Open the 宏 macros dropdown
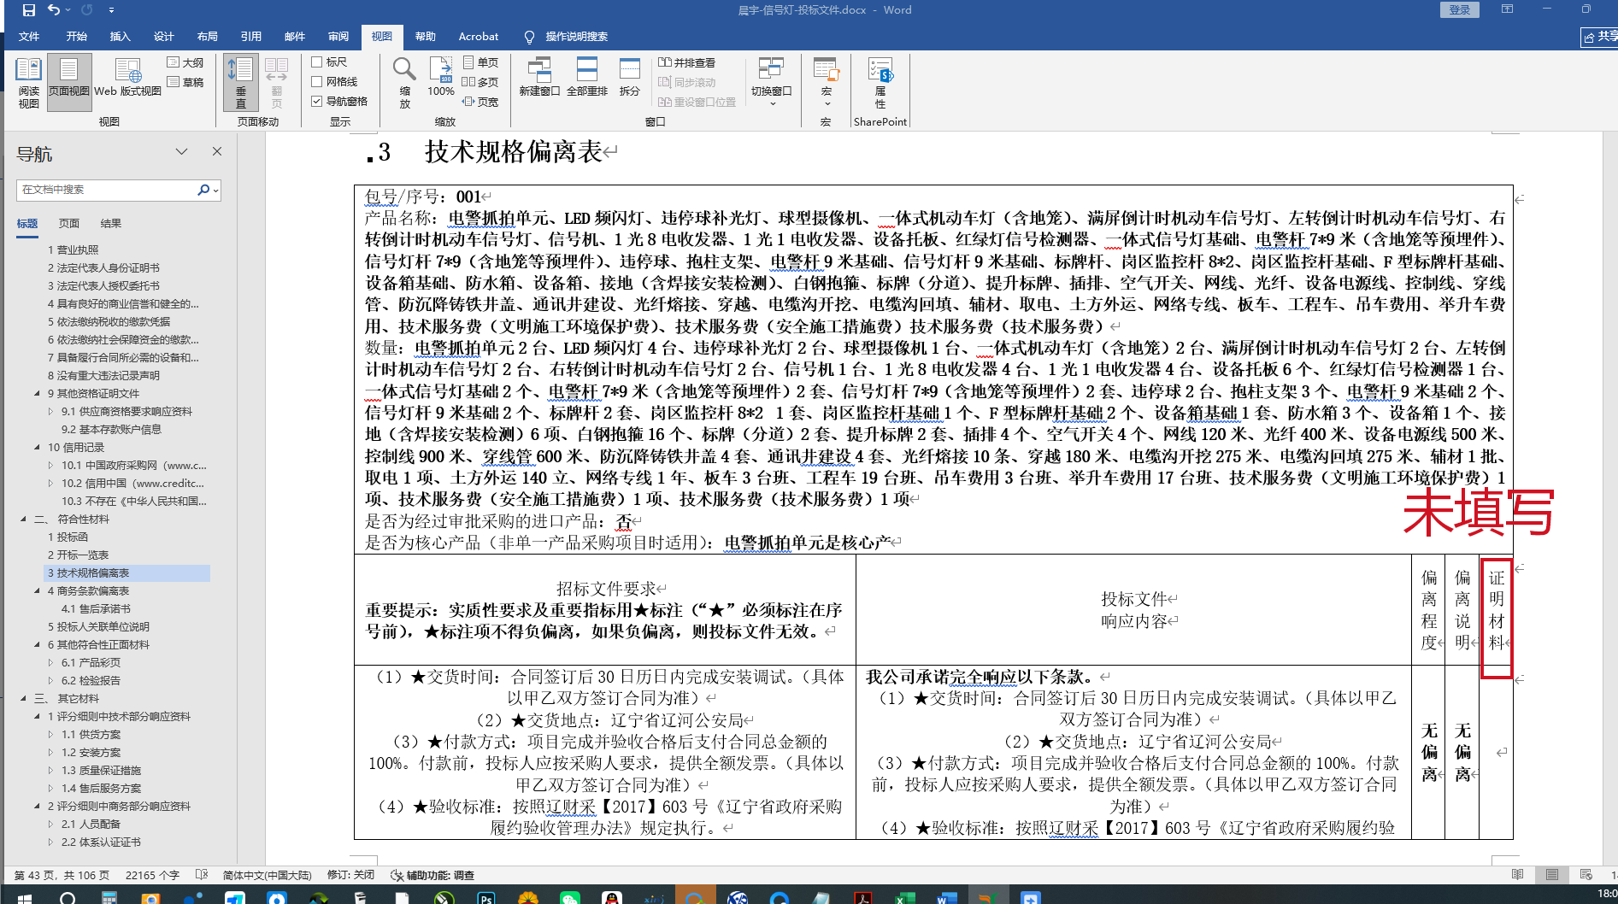 pyautogui.click(x=826, y=82)
